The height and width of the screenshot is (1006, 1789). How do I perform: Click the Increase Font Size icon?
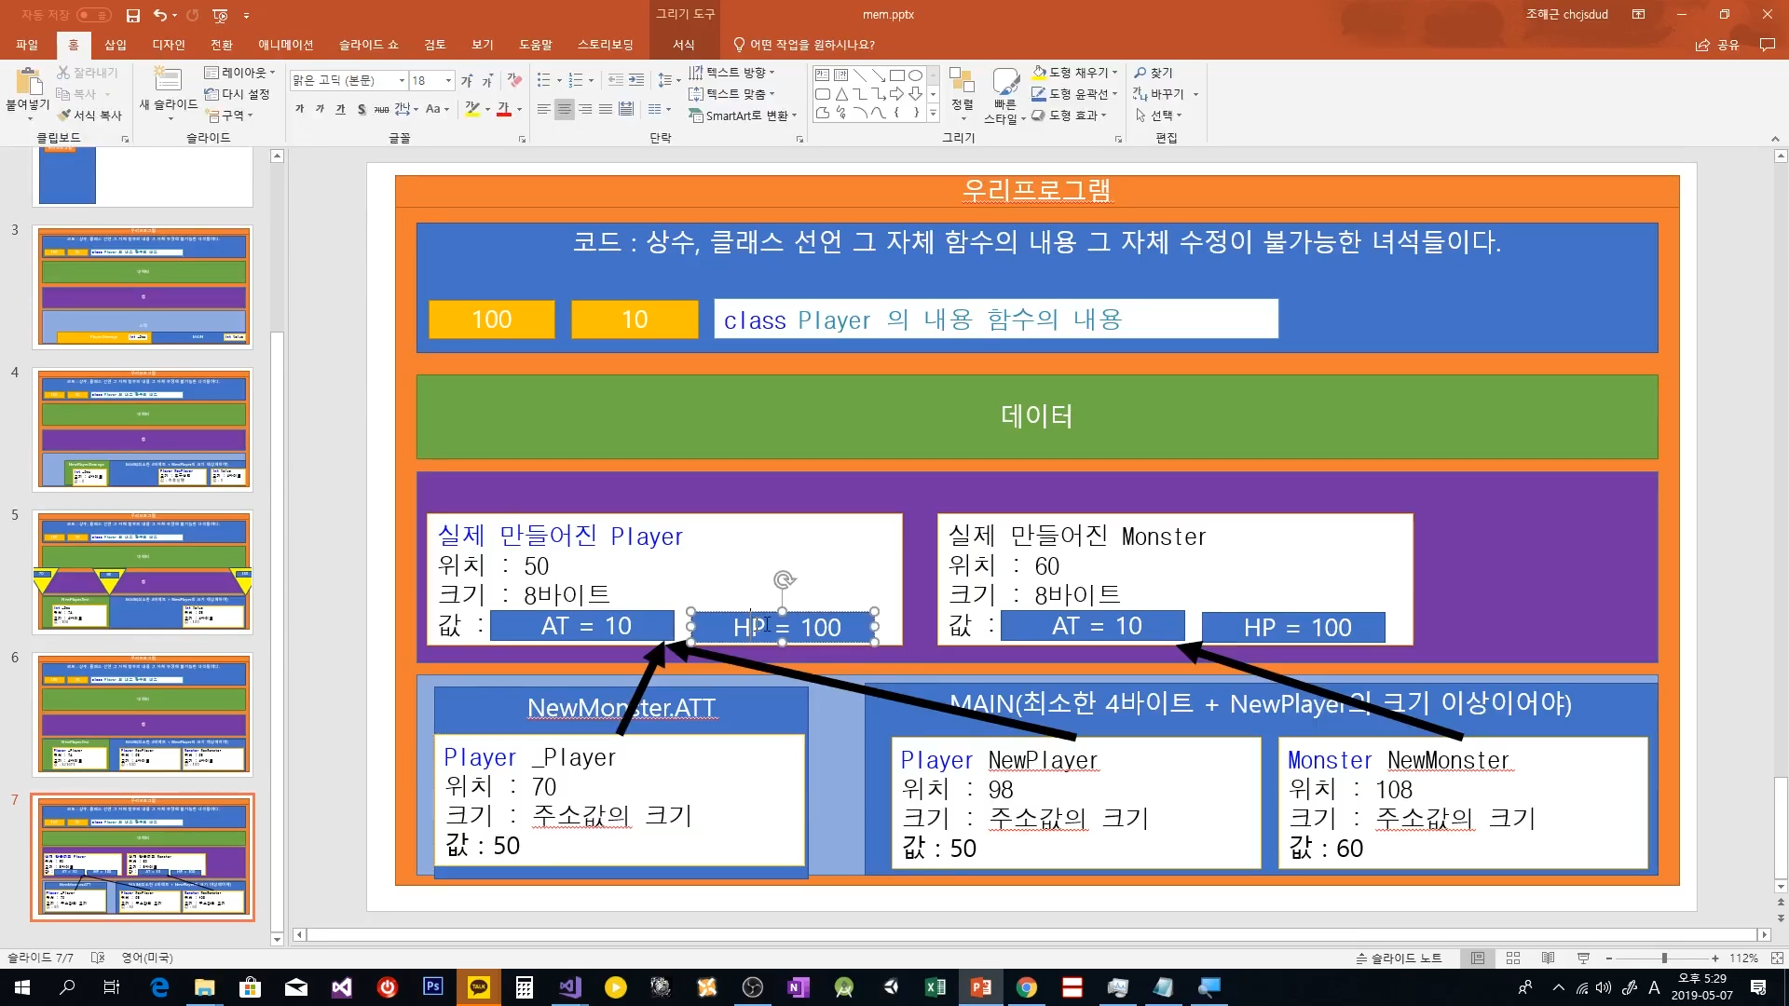[x=466, y=80]
